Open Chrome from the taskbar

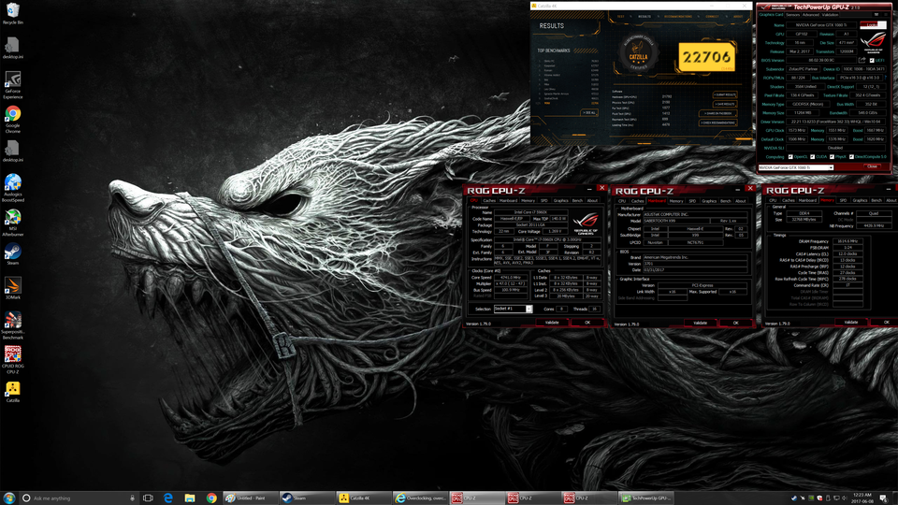click(x=211, y=498)
